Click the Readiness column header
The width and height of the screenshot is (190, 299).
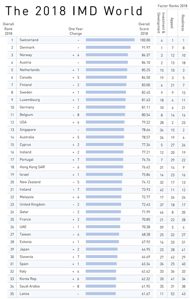[183, 23]
